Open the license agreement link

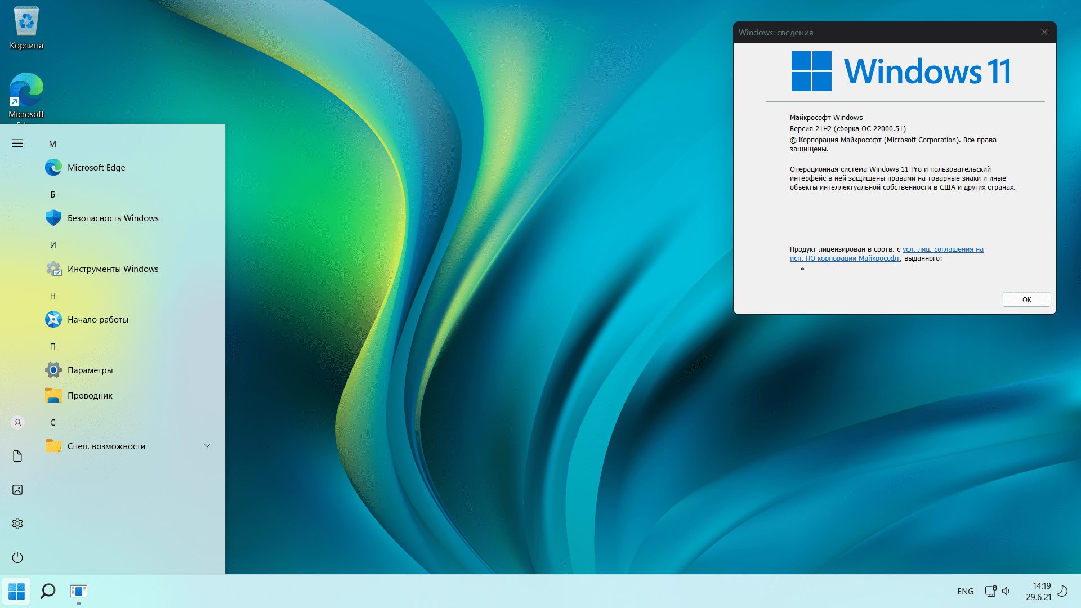(x=942, y=249)
